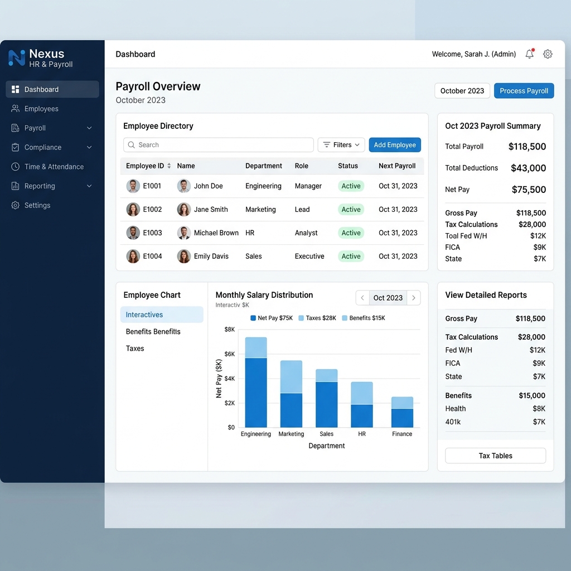
Task: Sort by Employee ID arrows
Action: click(x=169, y=166)
